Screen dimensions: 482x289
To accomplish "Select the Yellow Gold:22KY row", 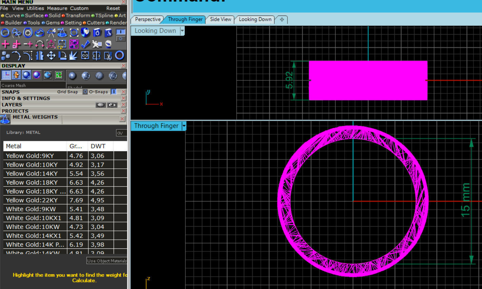I will tap(65, 200).
